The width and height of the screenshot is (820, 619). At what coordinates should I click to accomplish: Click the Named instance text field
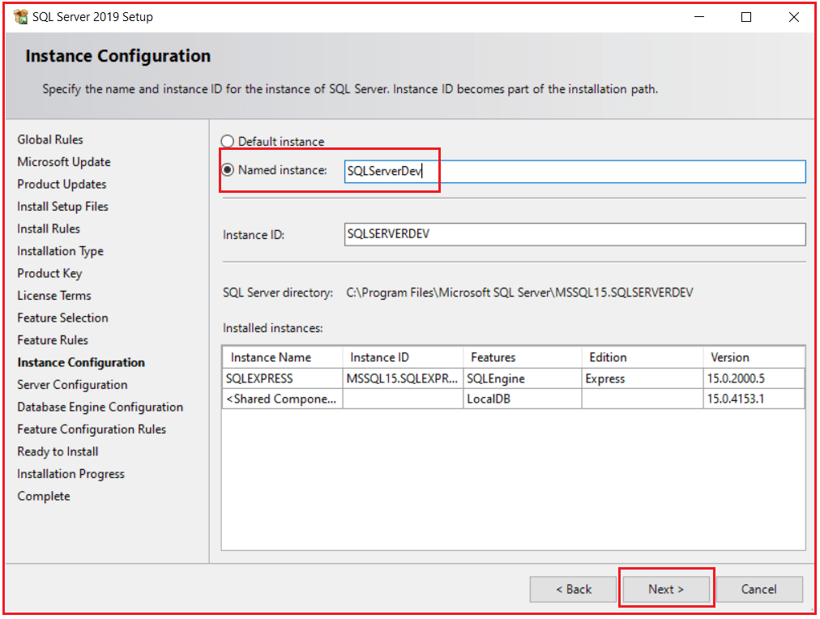(574, 172)
